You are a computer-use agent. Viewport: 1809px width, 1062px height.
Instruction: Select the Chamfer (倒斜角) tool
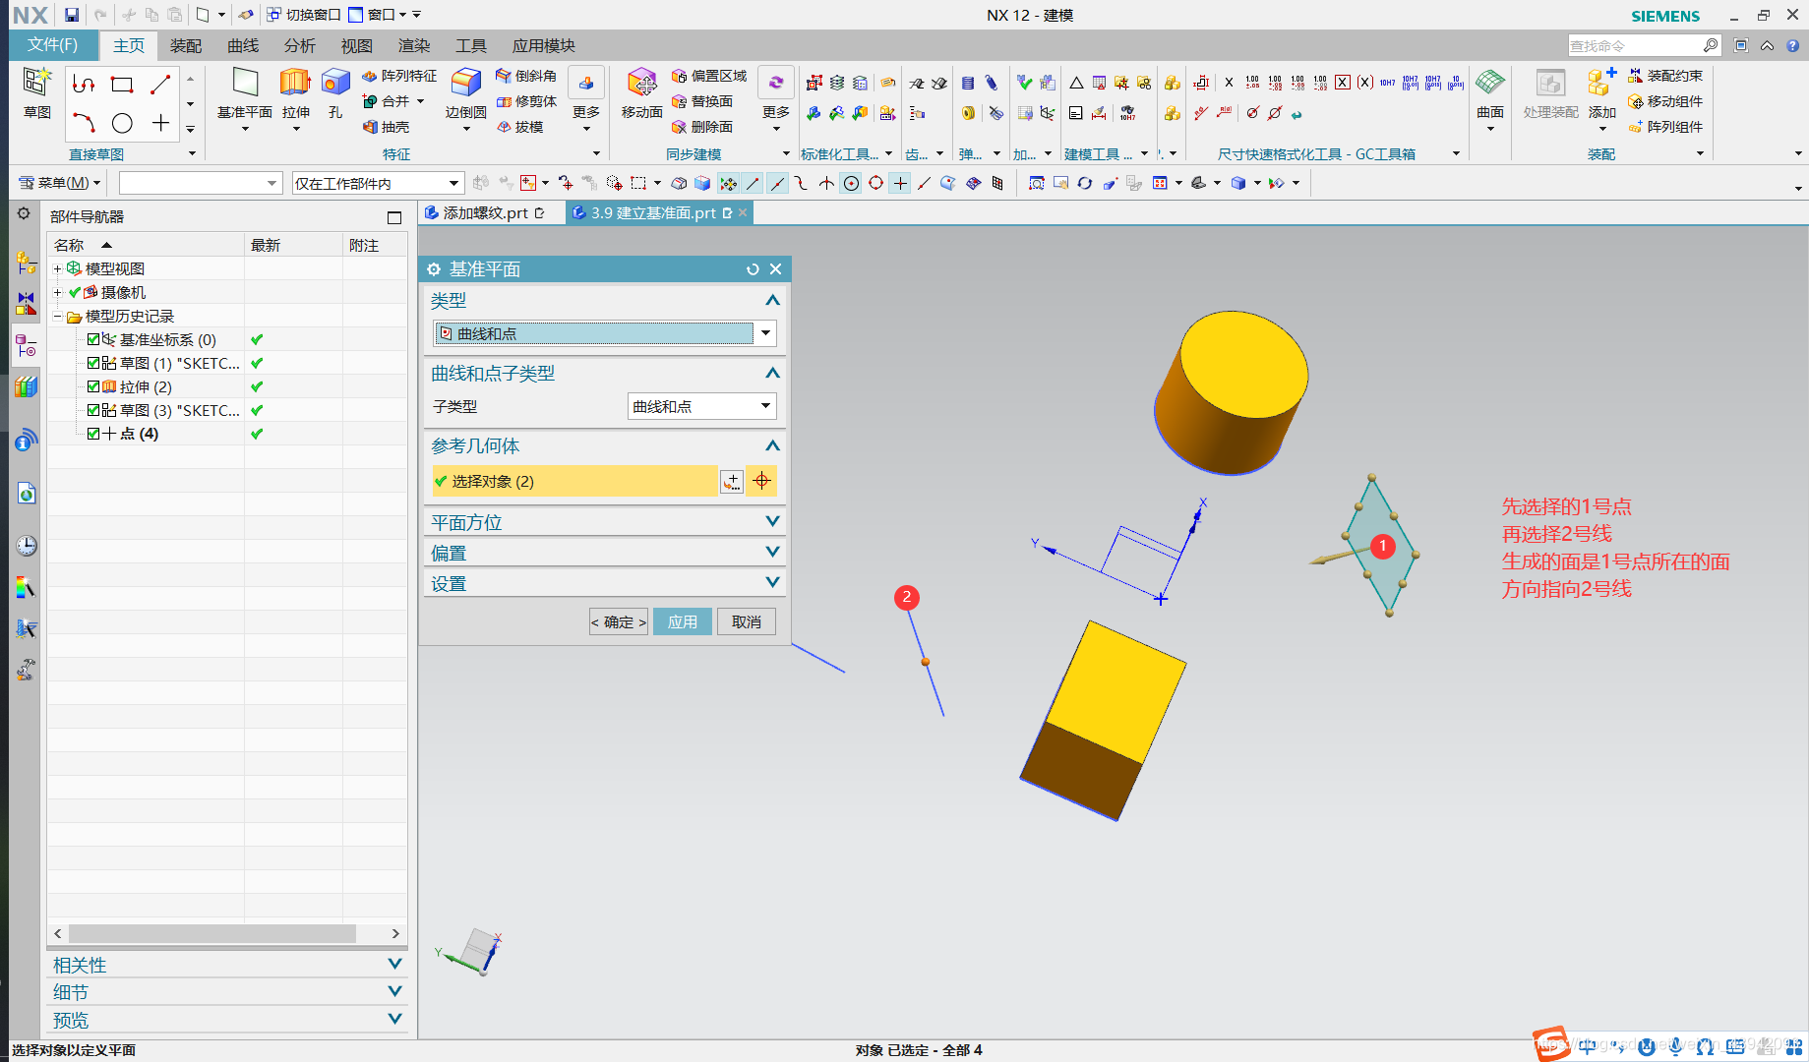click(526, 76)
